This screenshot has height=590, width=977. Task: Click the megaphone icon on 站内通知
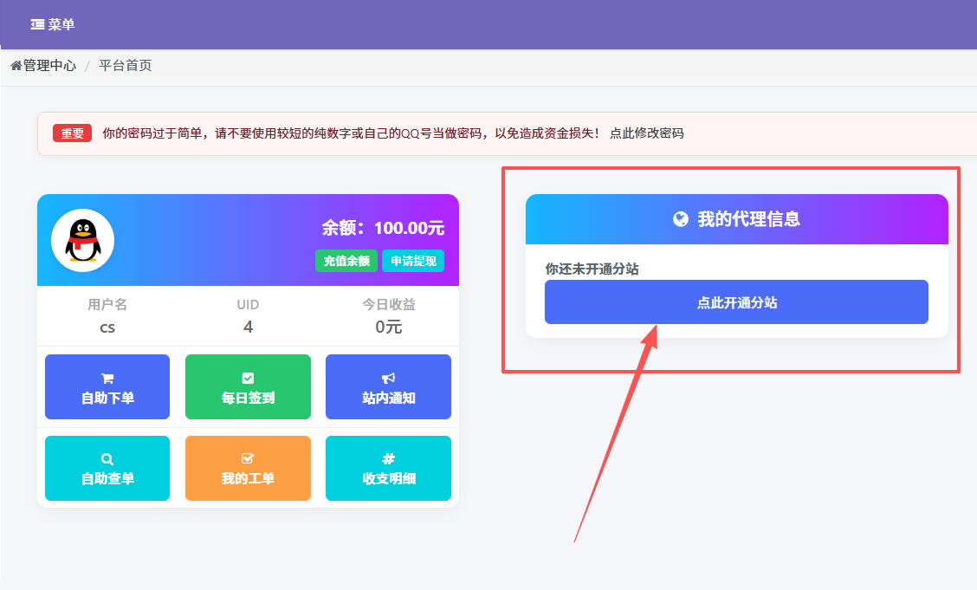pyautogui.click(x=388, y=377)
